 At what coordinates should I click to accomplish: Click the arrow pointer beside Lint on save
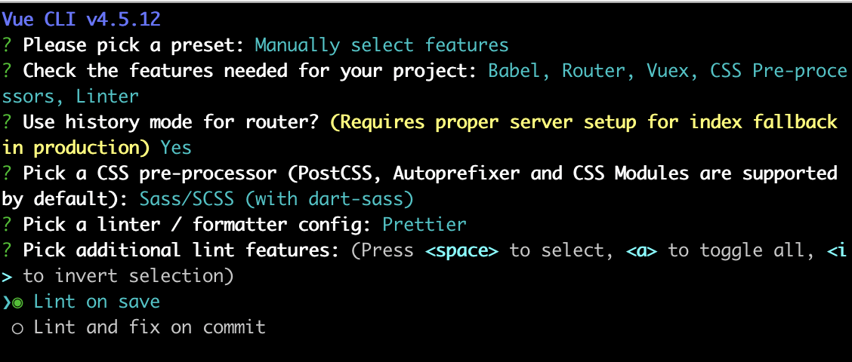[6, 303]
